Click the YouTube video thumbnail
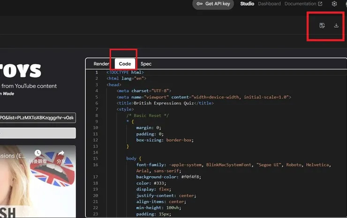Viewport: 347px width, 218px height. point(38,181)
